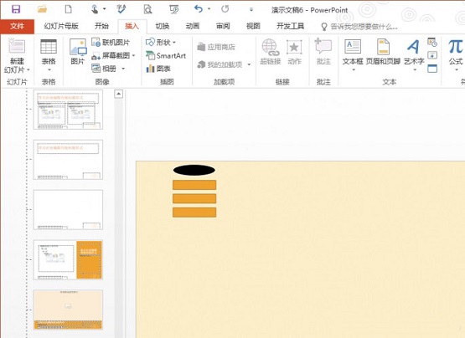Open SmartArt graphic dialog
The image size is (465, 338).
coord(166,55)
